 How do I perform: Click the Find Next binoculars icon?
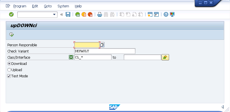112,14
